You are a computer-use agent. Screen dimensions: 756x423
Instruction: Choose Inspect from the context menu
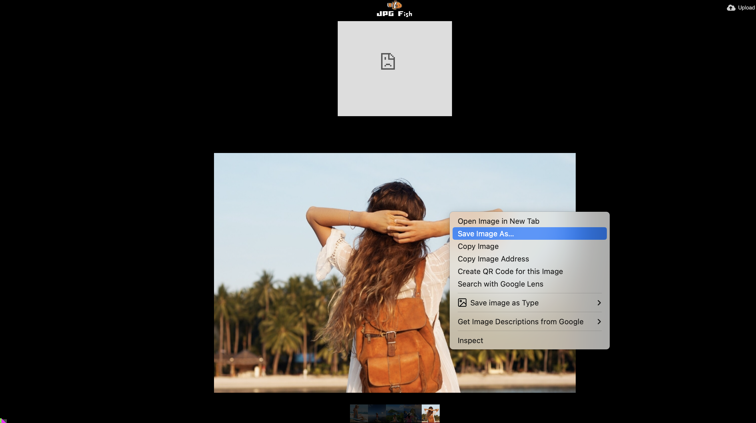coord(470,340)
